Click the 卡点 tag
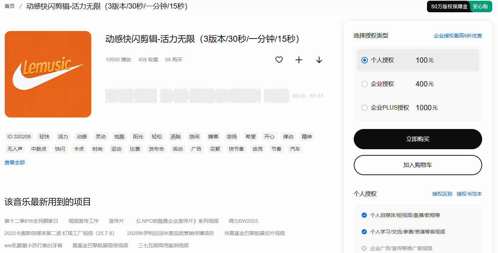 click(x=79, y=149)
